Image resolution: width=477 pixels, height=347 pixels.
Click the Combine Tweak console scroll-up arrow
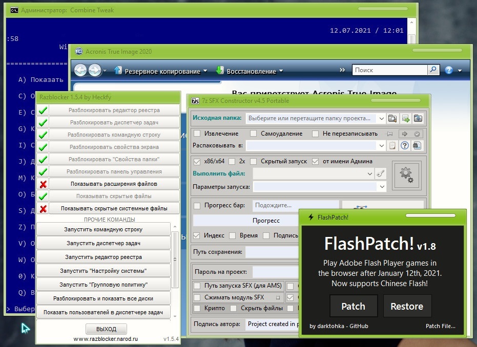[411, 23]
